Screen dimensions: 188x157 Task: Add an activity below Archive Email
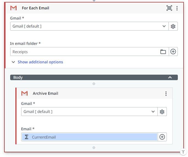94,148
